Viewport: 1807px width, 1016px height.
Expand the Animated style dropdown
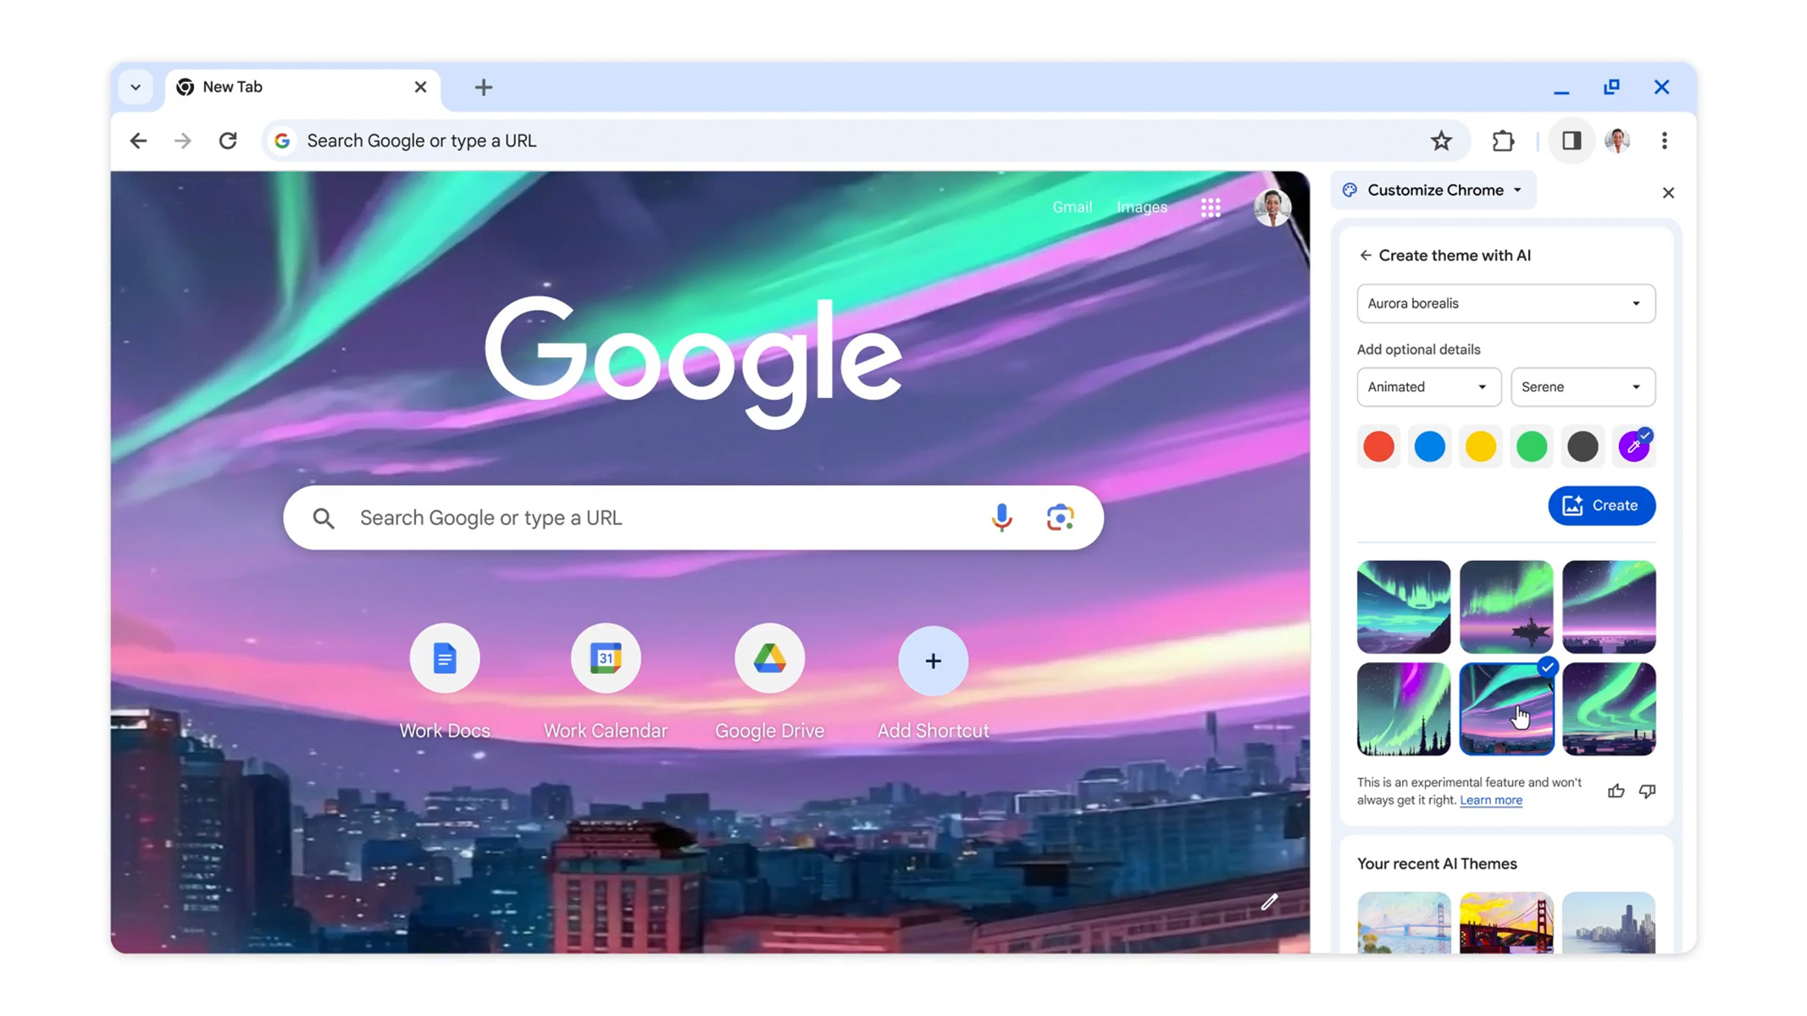coord(1428,387)
